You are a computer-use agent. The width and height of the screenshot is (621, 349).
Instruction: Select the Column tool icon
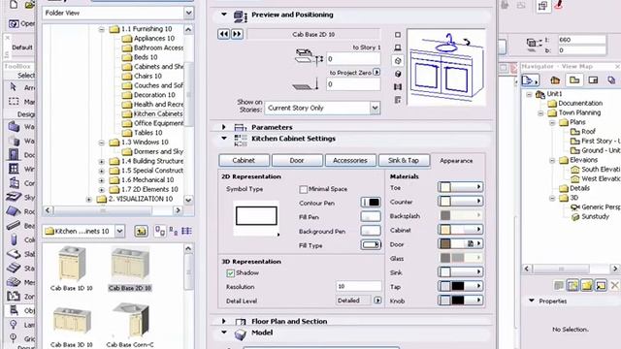click(x=14, y=239)
